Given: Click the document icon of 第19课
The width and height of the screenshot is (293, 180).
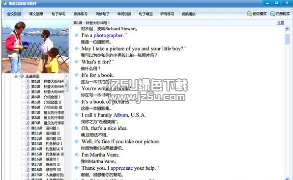Looking at the screenshot, I should (x=28, y=175).
